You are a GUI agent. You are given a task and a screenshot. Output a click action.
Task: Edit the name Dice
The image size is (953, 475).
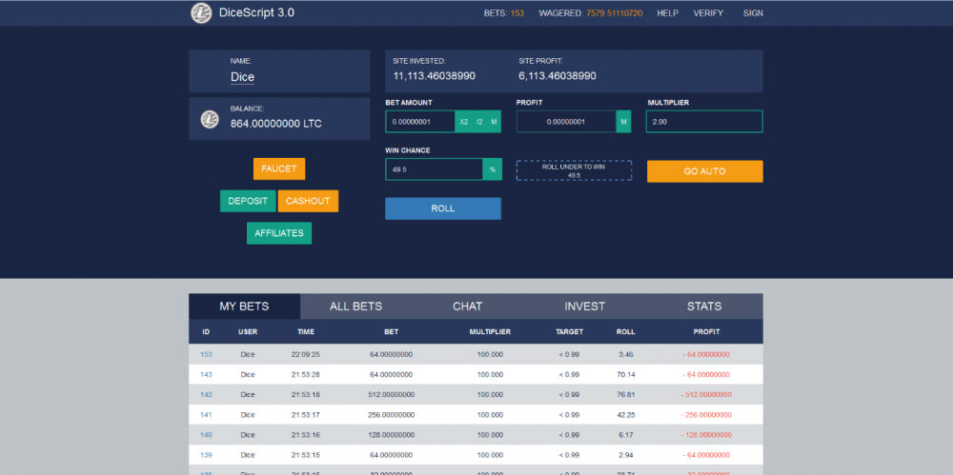242,77
